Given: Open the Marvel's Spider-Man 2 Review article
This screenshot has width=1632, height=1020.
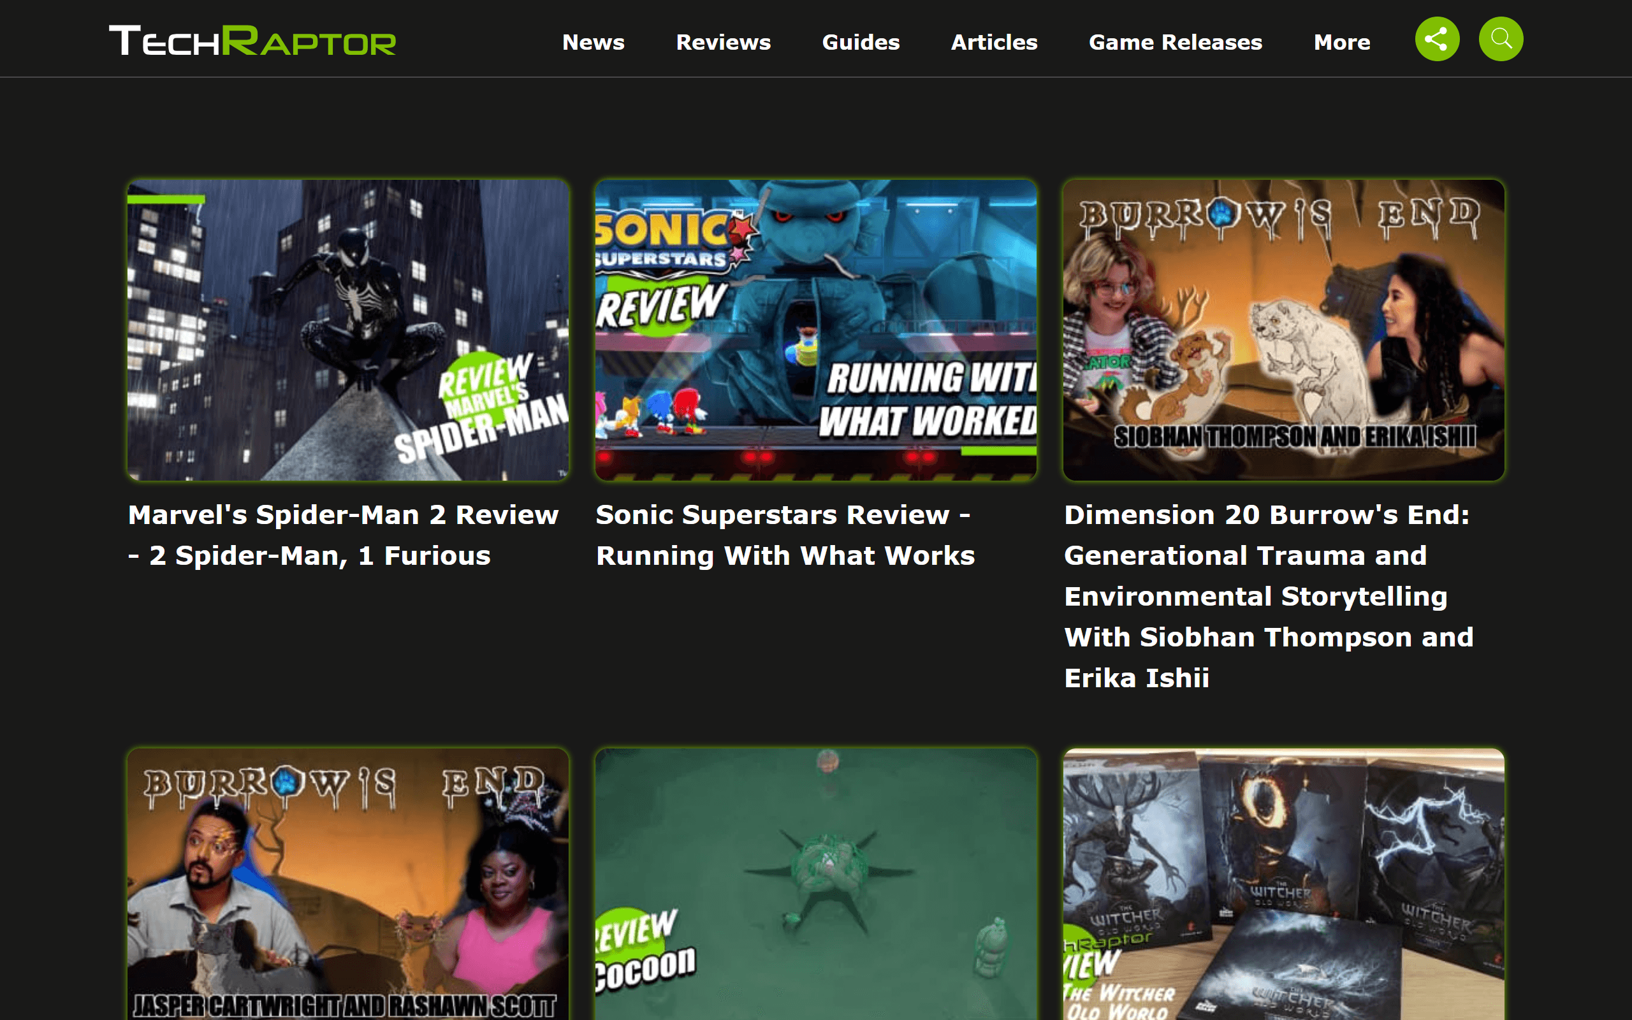Looking at the screenshot, I should click(343, 534).
